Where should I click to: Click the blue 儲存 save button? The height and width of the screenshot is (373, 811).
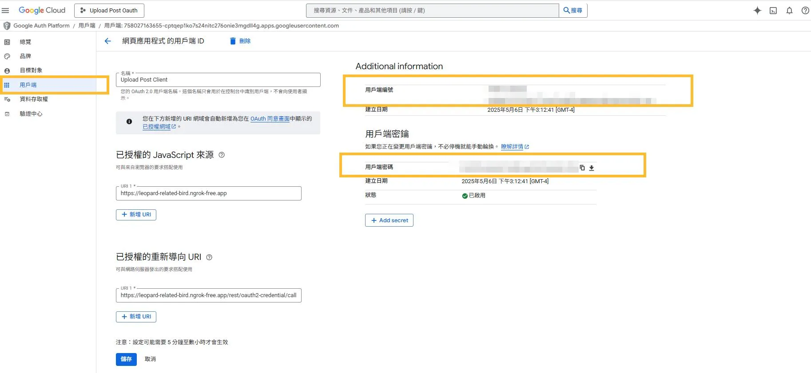point(126,359)
